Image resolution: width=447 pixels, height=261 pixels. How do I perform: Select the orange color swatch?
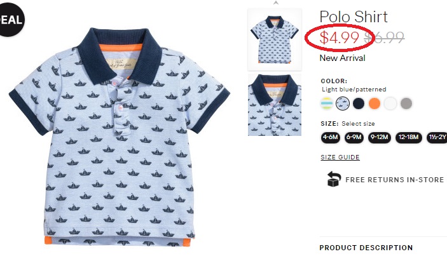point(375,103)
